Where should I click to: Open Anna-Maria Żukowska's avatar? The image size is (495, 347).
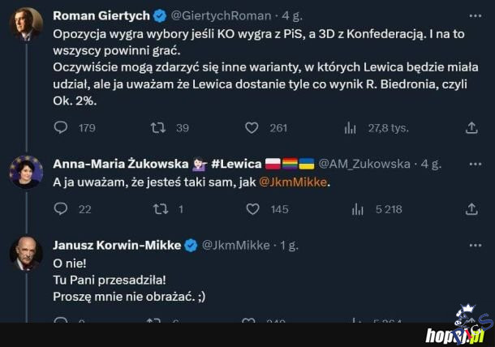pos(26,172)
